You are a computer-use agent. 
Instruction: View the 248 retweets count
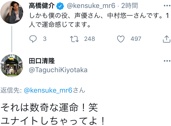(89, 39)
